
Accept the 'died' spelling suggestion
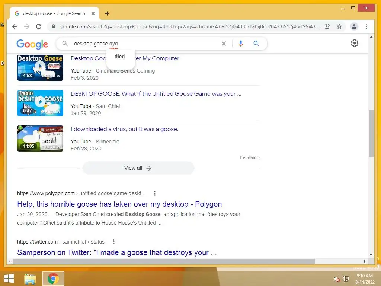(x=119, y=57)
